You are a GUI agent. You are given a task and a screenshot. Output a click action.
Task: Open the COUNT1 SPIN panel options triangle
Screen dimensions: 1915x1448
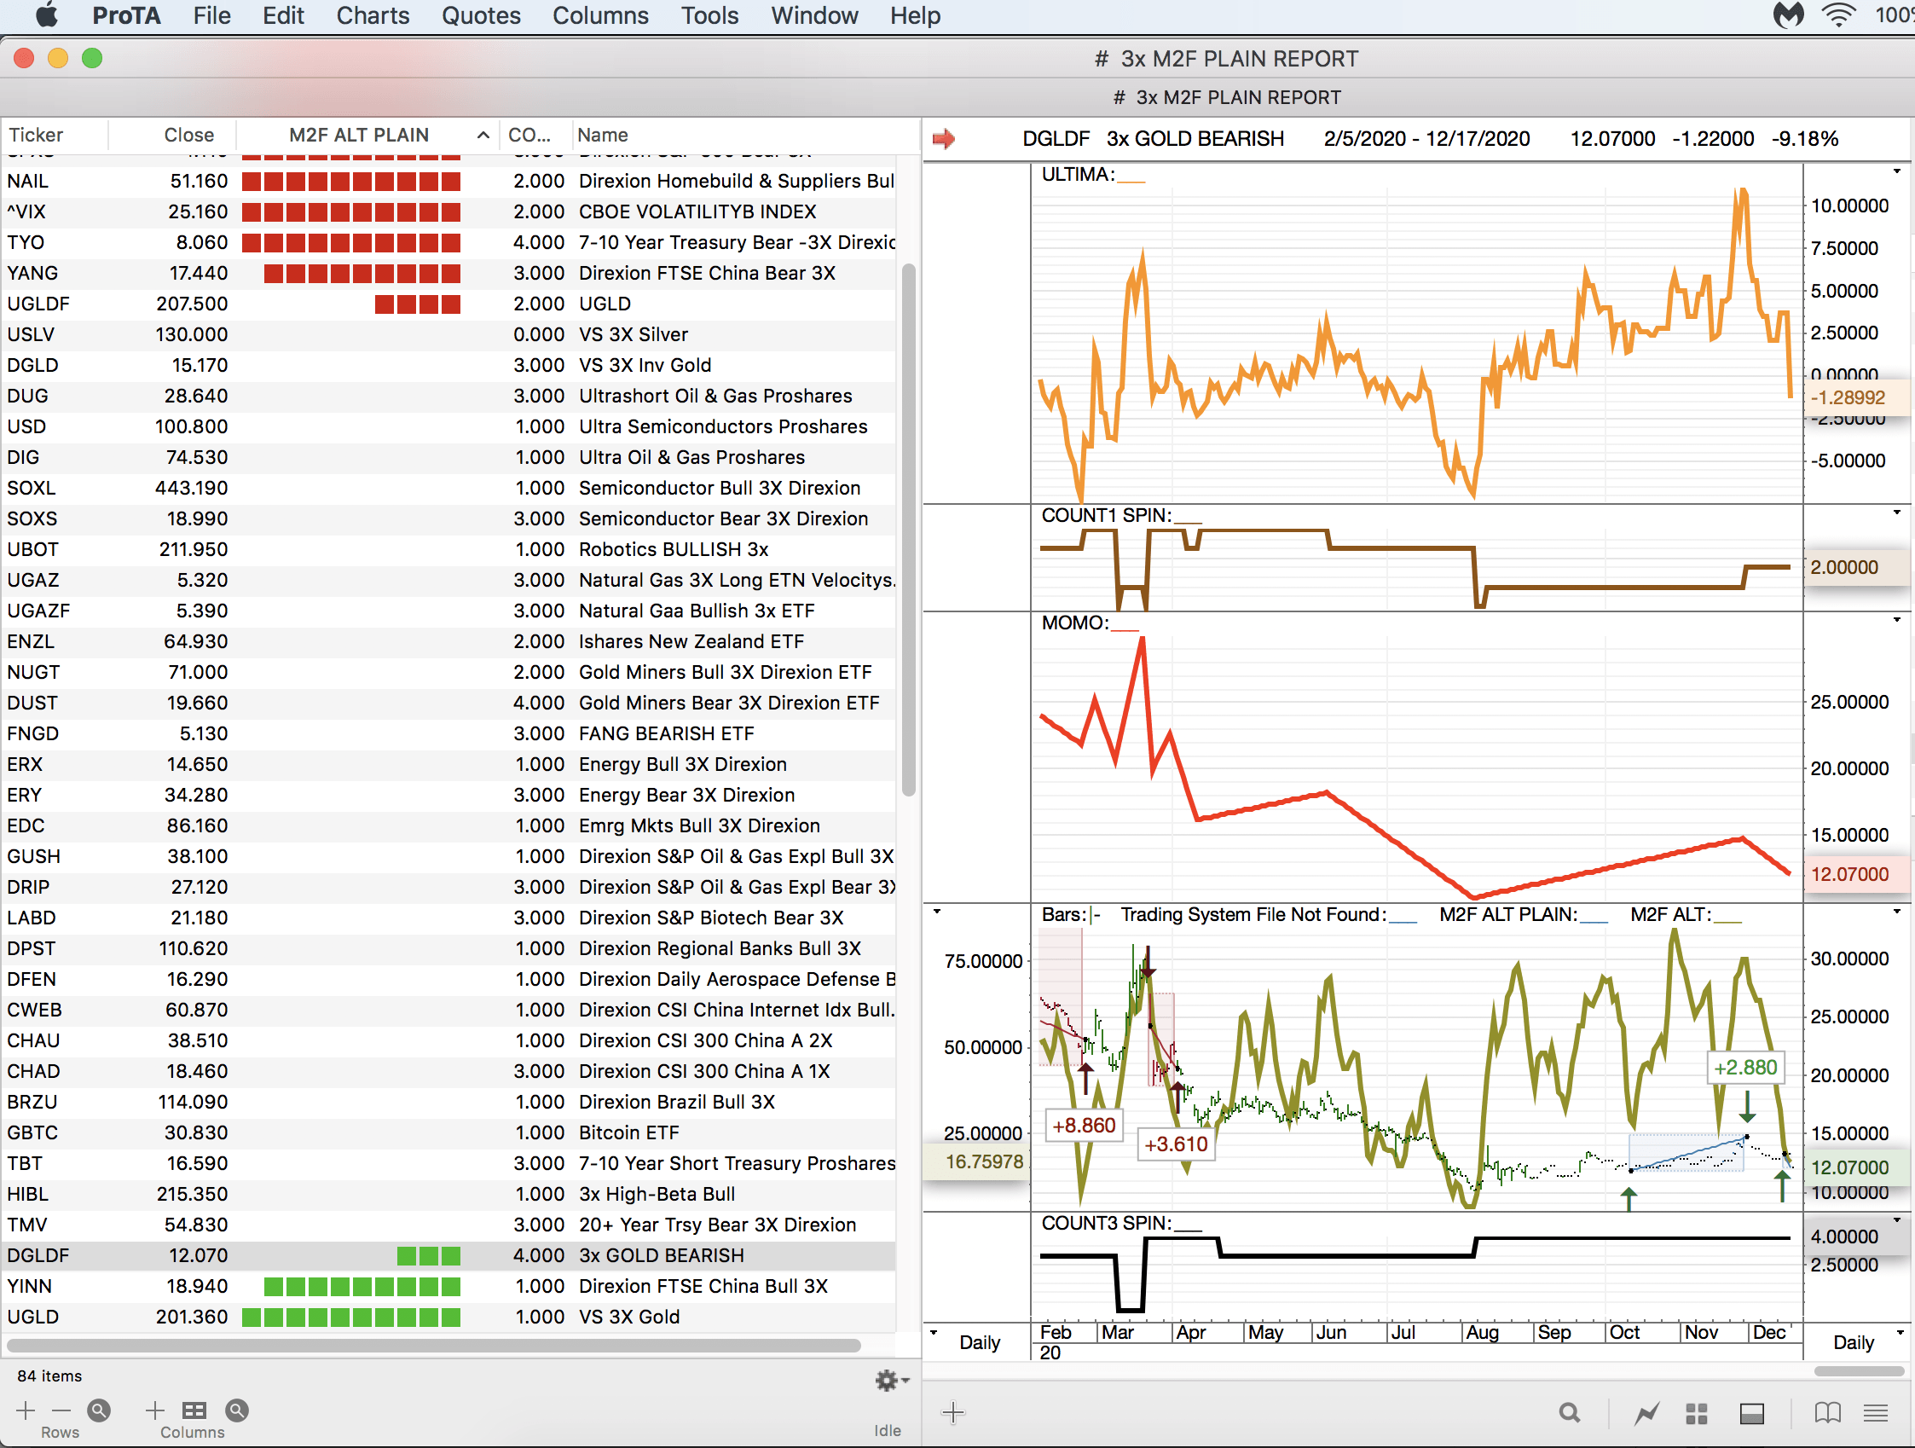click(1897, 513)
